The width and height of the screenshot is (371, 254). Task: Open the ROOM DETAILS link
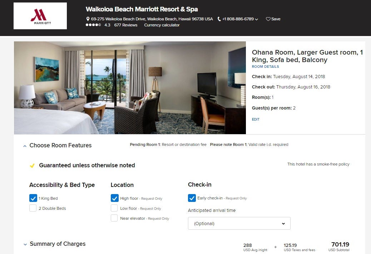click(265, 67)
